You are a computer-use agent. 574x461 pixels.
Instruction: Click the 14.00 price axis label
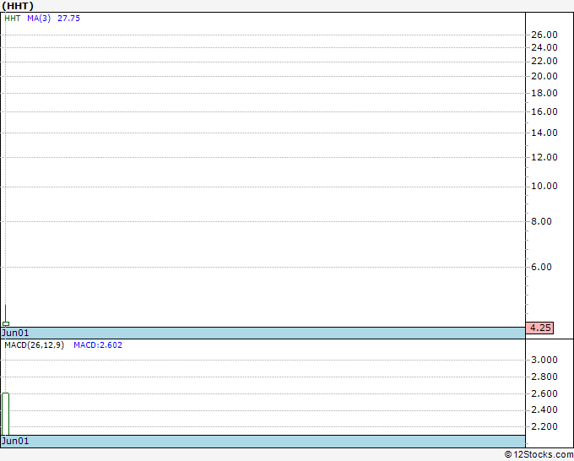(x=544, y=133)
